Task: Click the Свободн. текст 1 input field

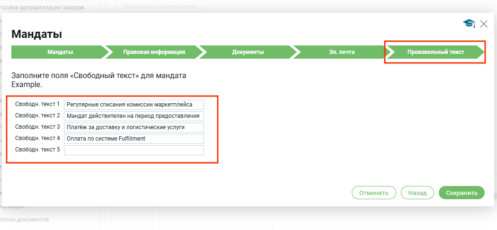Action: point(133,105)
